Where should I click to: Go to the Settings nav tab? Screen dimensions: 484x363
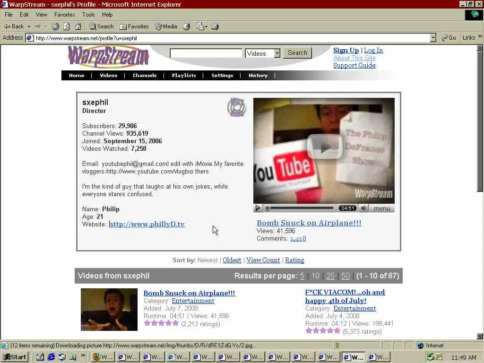click(222, 75)
